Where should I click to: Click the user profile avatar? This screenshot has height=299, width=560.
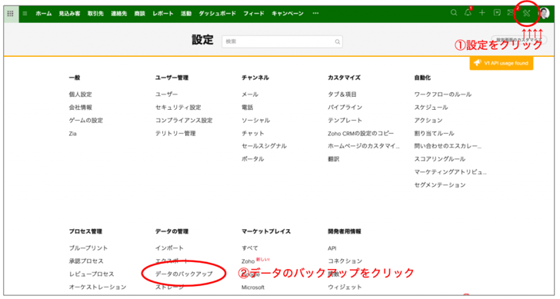(x=544, y=14)
